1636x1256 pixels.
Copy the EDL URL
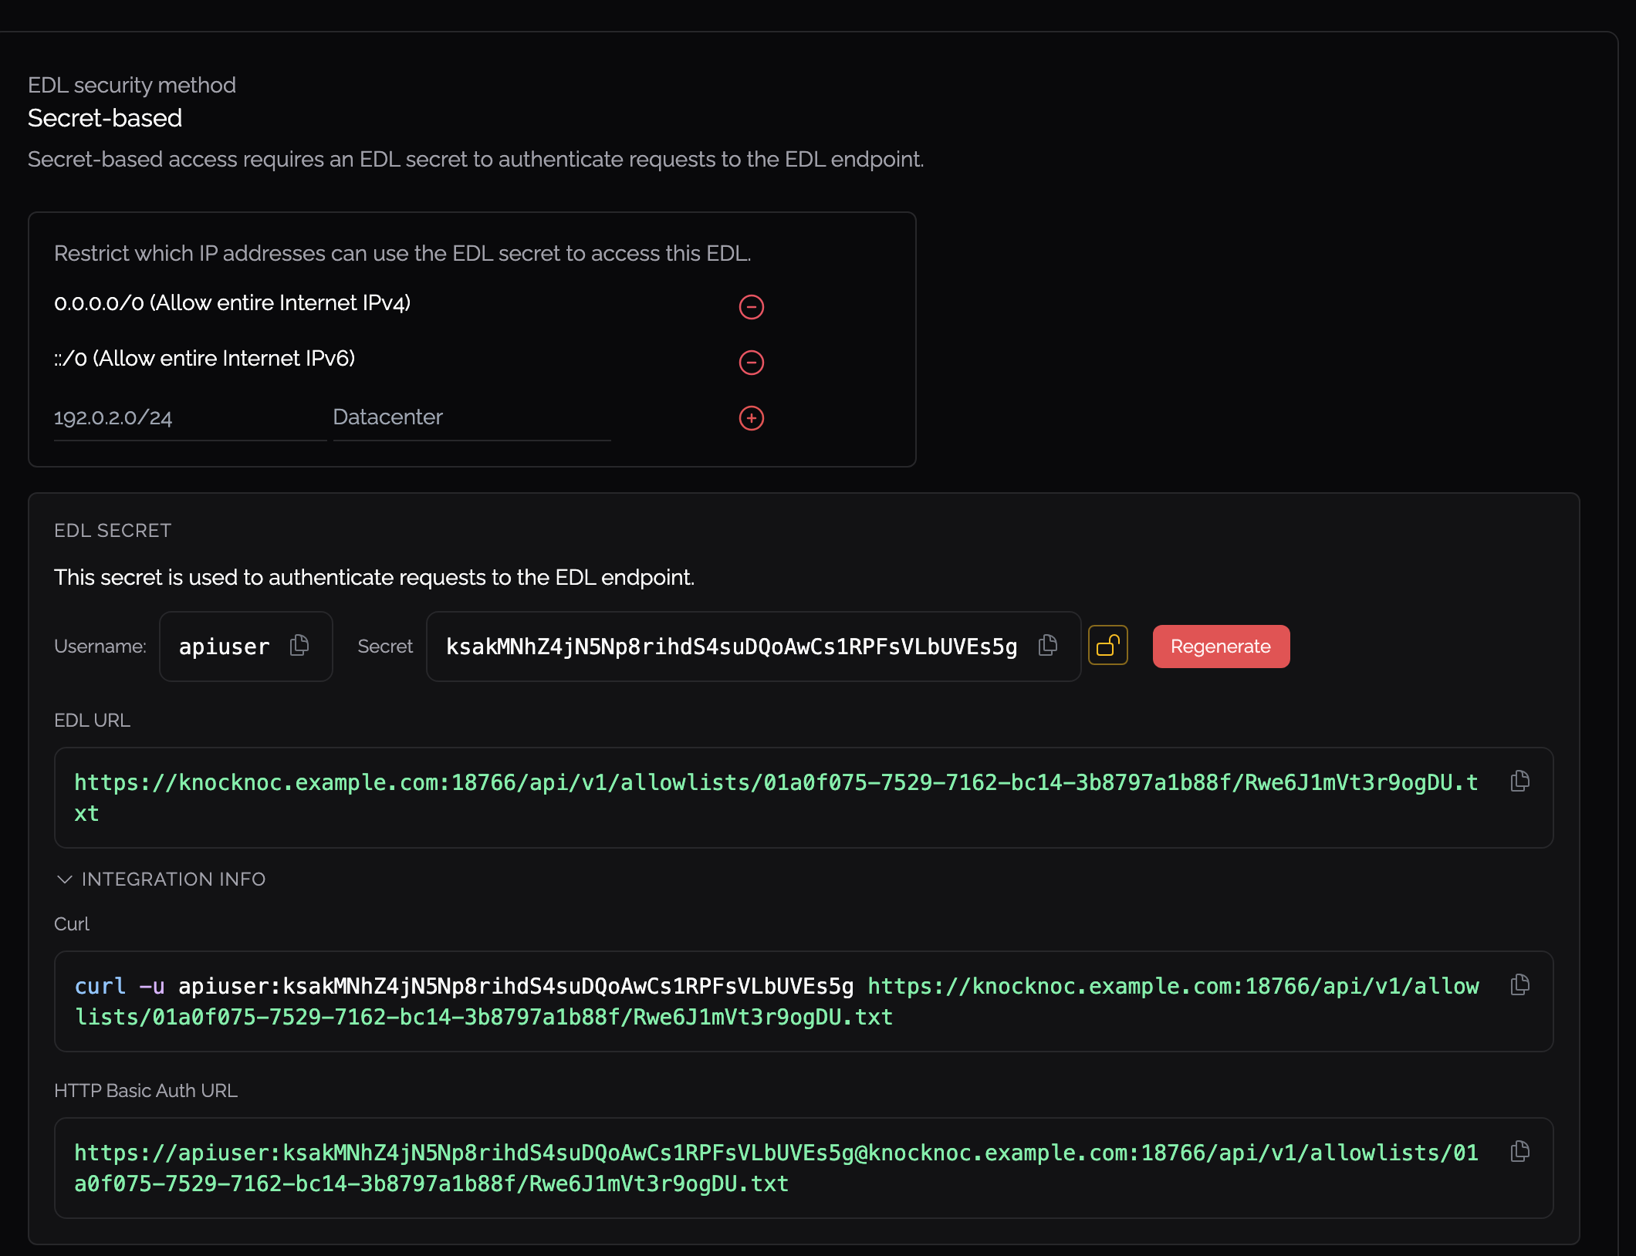pos(1519,781)
